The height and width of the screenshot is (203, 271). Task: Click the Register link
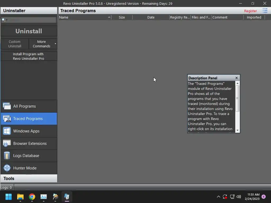click(x=250, y=11)
